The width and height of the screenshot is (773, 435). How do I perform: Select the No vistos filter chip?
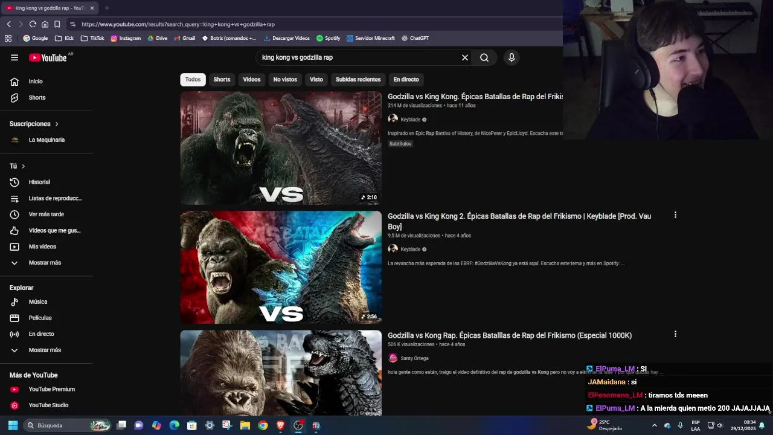point(285,79)
